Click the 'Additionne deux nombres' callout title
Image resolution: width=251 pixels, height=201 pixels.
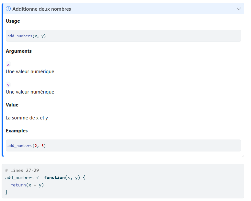tap(41, 9)
